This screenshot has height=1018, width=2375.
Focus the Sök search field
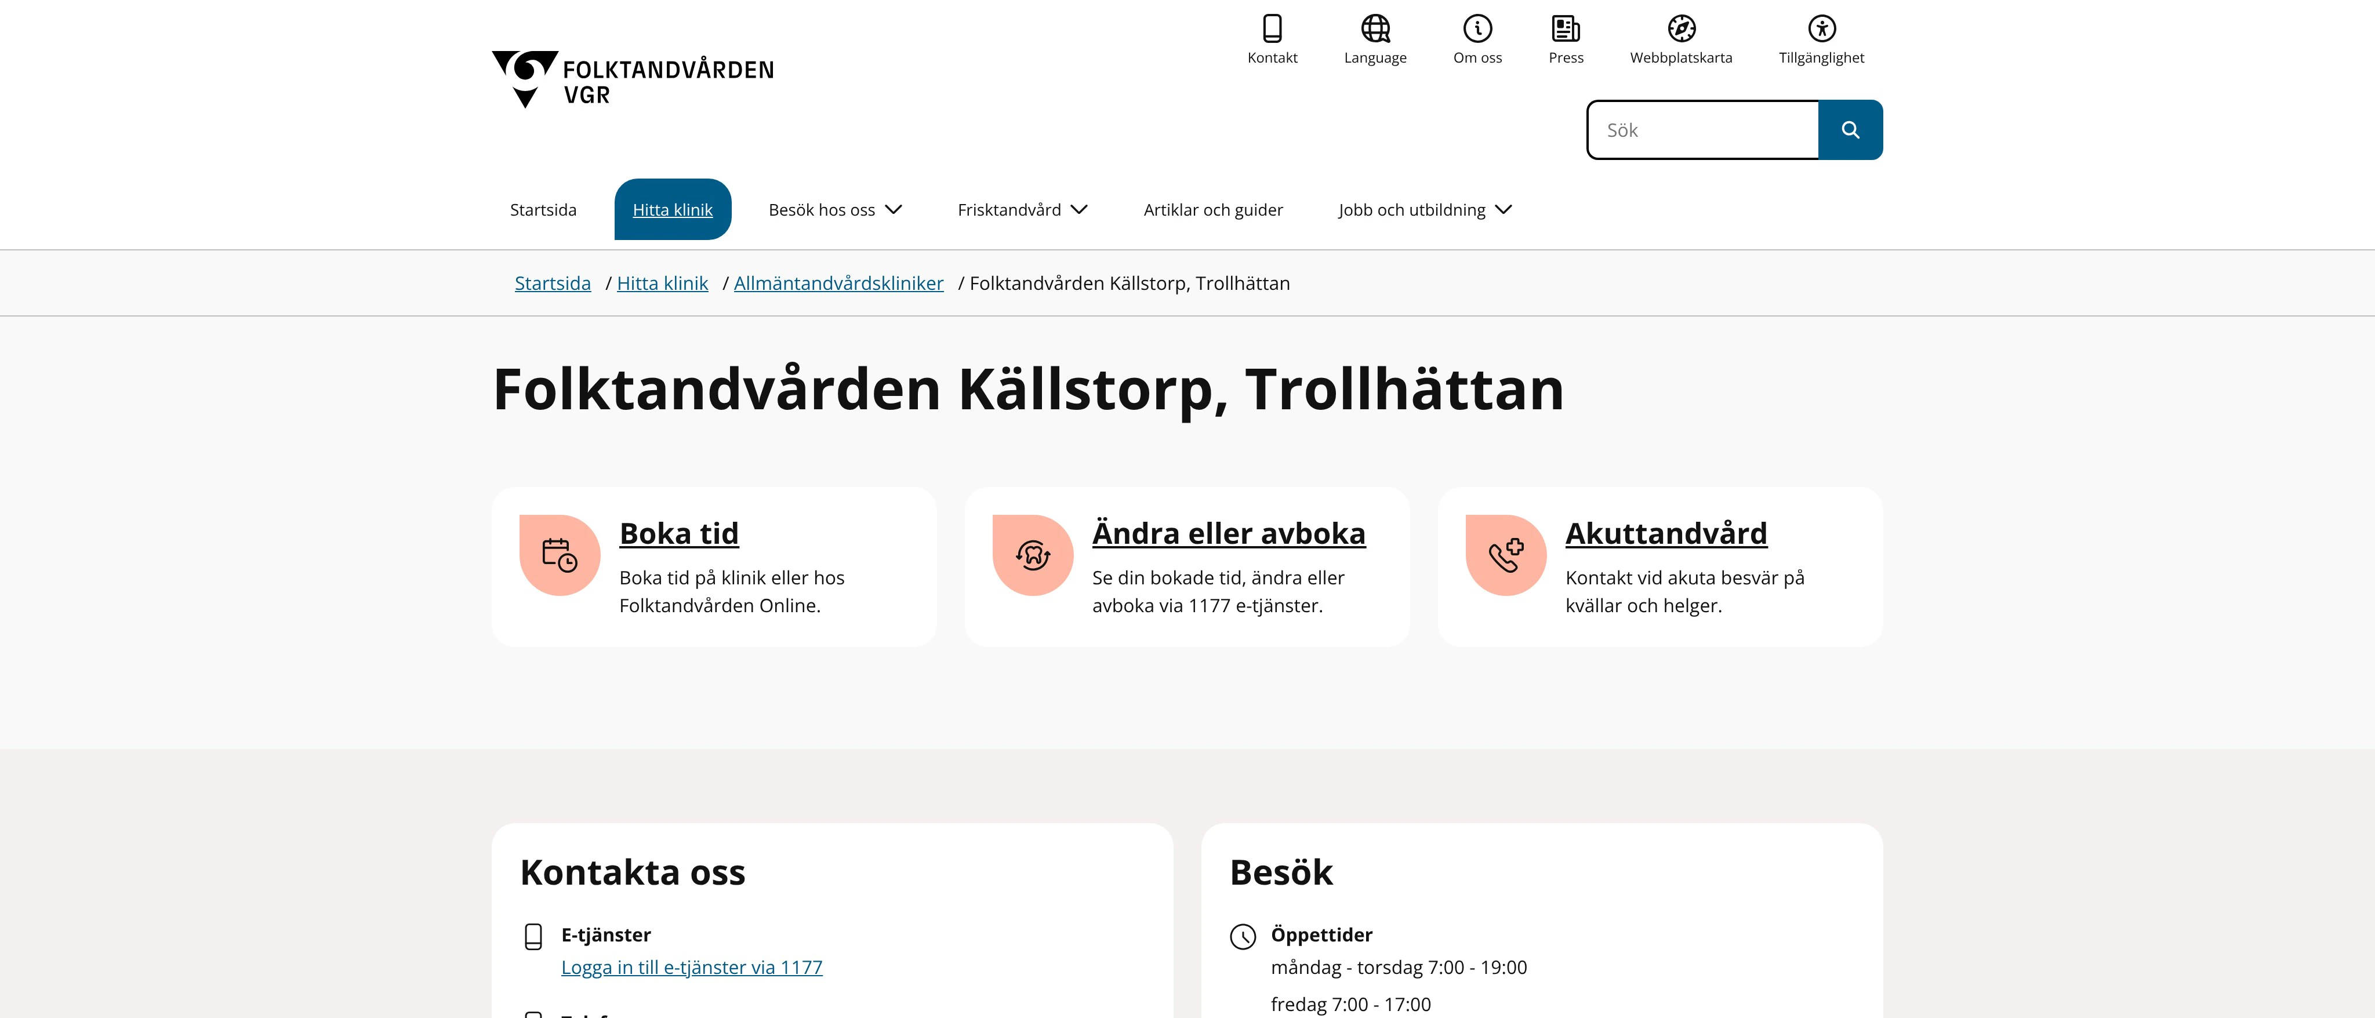1703,130
